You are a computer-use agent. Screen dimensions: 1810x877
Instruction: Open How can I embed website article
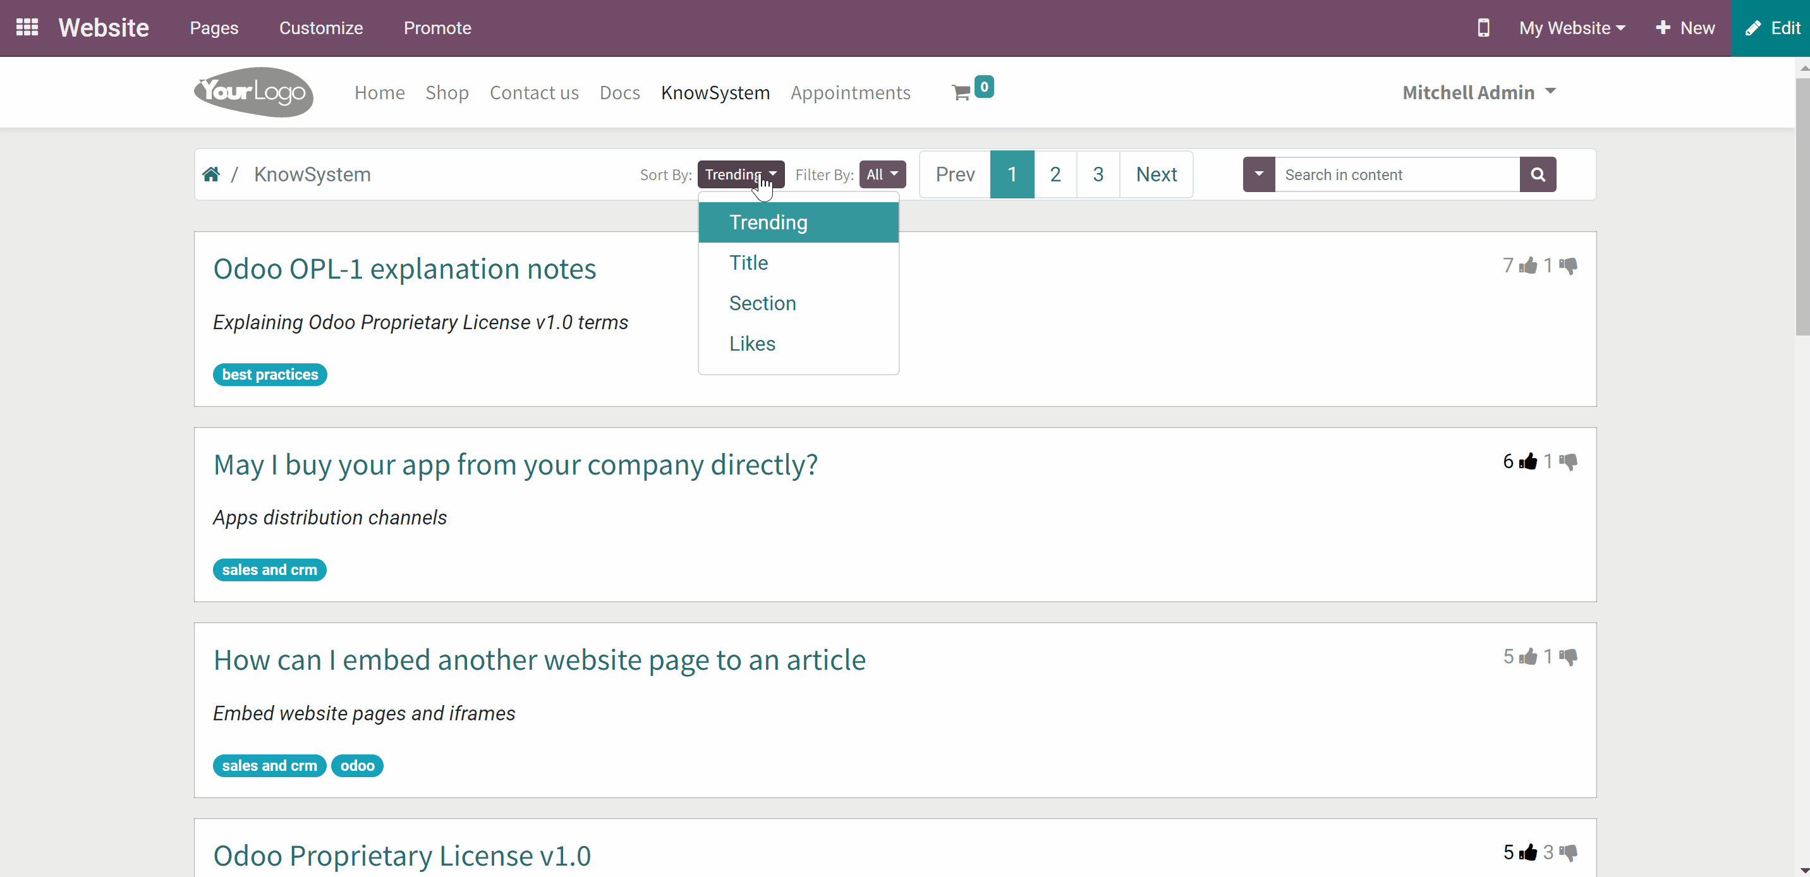540,660
